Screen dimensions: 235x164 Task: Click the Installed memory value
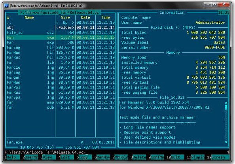210,62
